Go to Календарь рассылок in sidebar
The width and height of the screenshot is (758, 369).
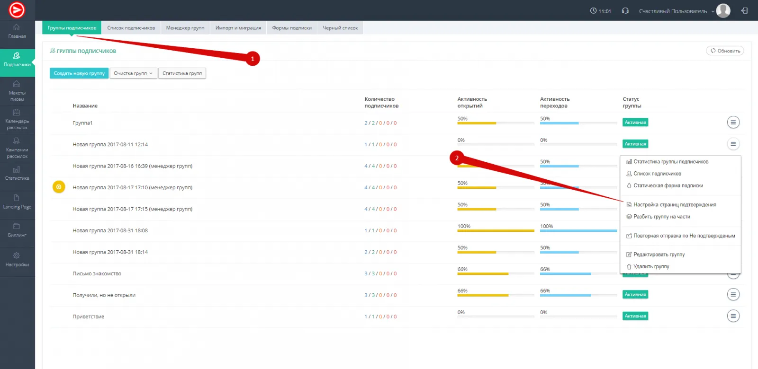17,119
